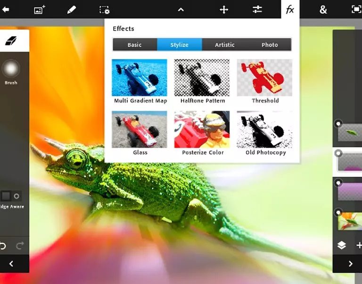This screenshot has width=362, height=284.
Task: Open the ampersand menu
Action: (323, 10)
